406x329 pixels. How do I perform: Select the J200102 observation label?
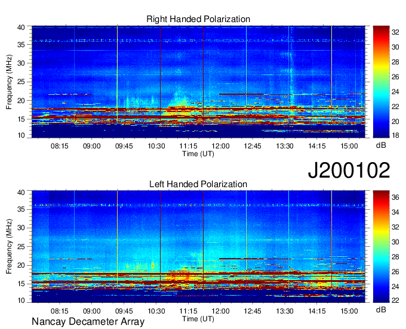(x=349, y=170)
